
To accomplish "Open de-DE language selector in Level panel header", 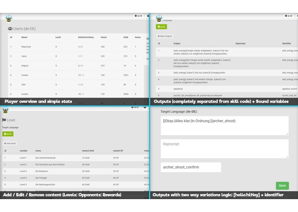I will [135, 107].
